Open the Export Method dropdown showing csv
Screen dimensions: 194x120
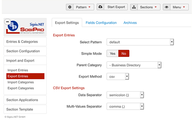(x=118, y=76)
